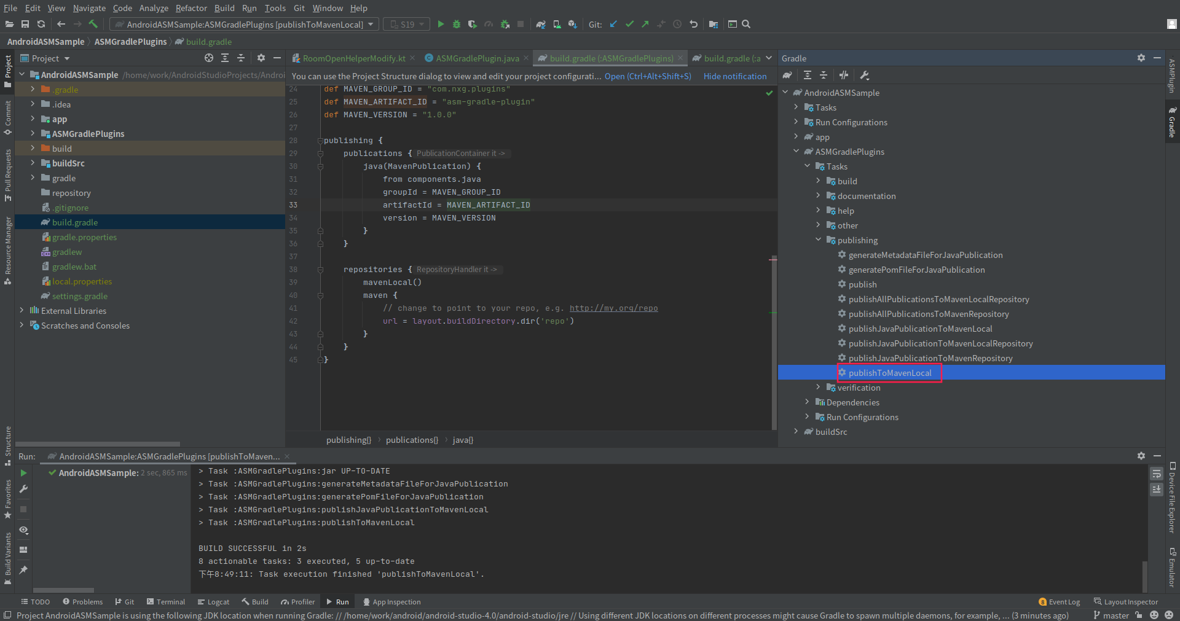Expand the app folder in Project tree
This screenshot has height=621, width=1180.
(x=33, y=119)
